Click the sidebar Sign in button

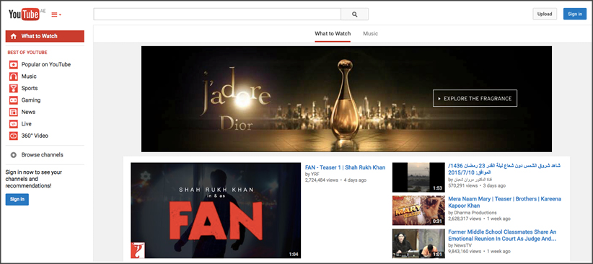[17, 199]
